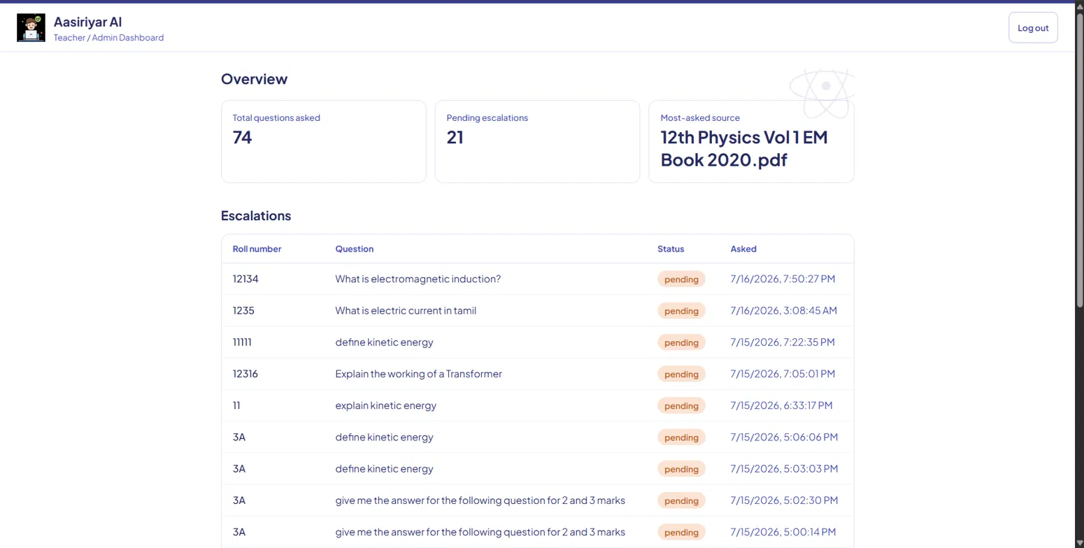
Task: Click the Roll number column header
Action: click(x=257, y=249)
